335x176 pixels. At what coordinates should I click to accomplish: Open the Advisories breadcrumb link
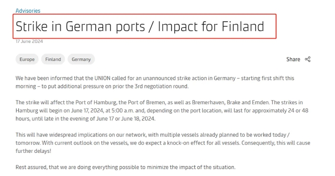(x=28, y=11)
